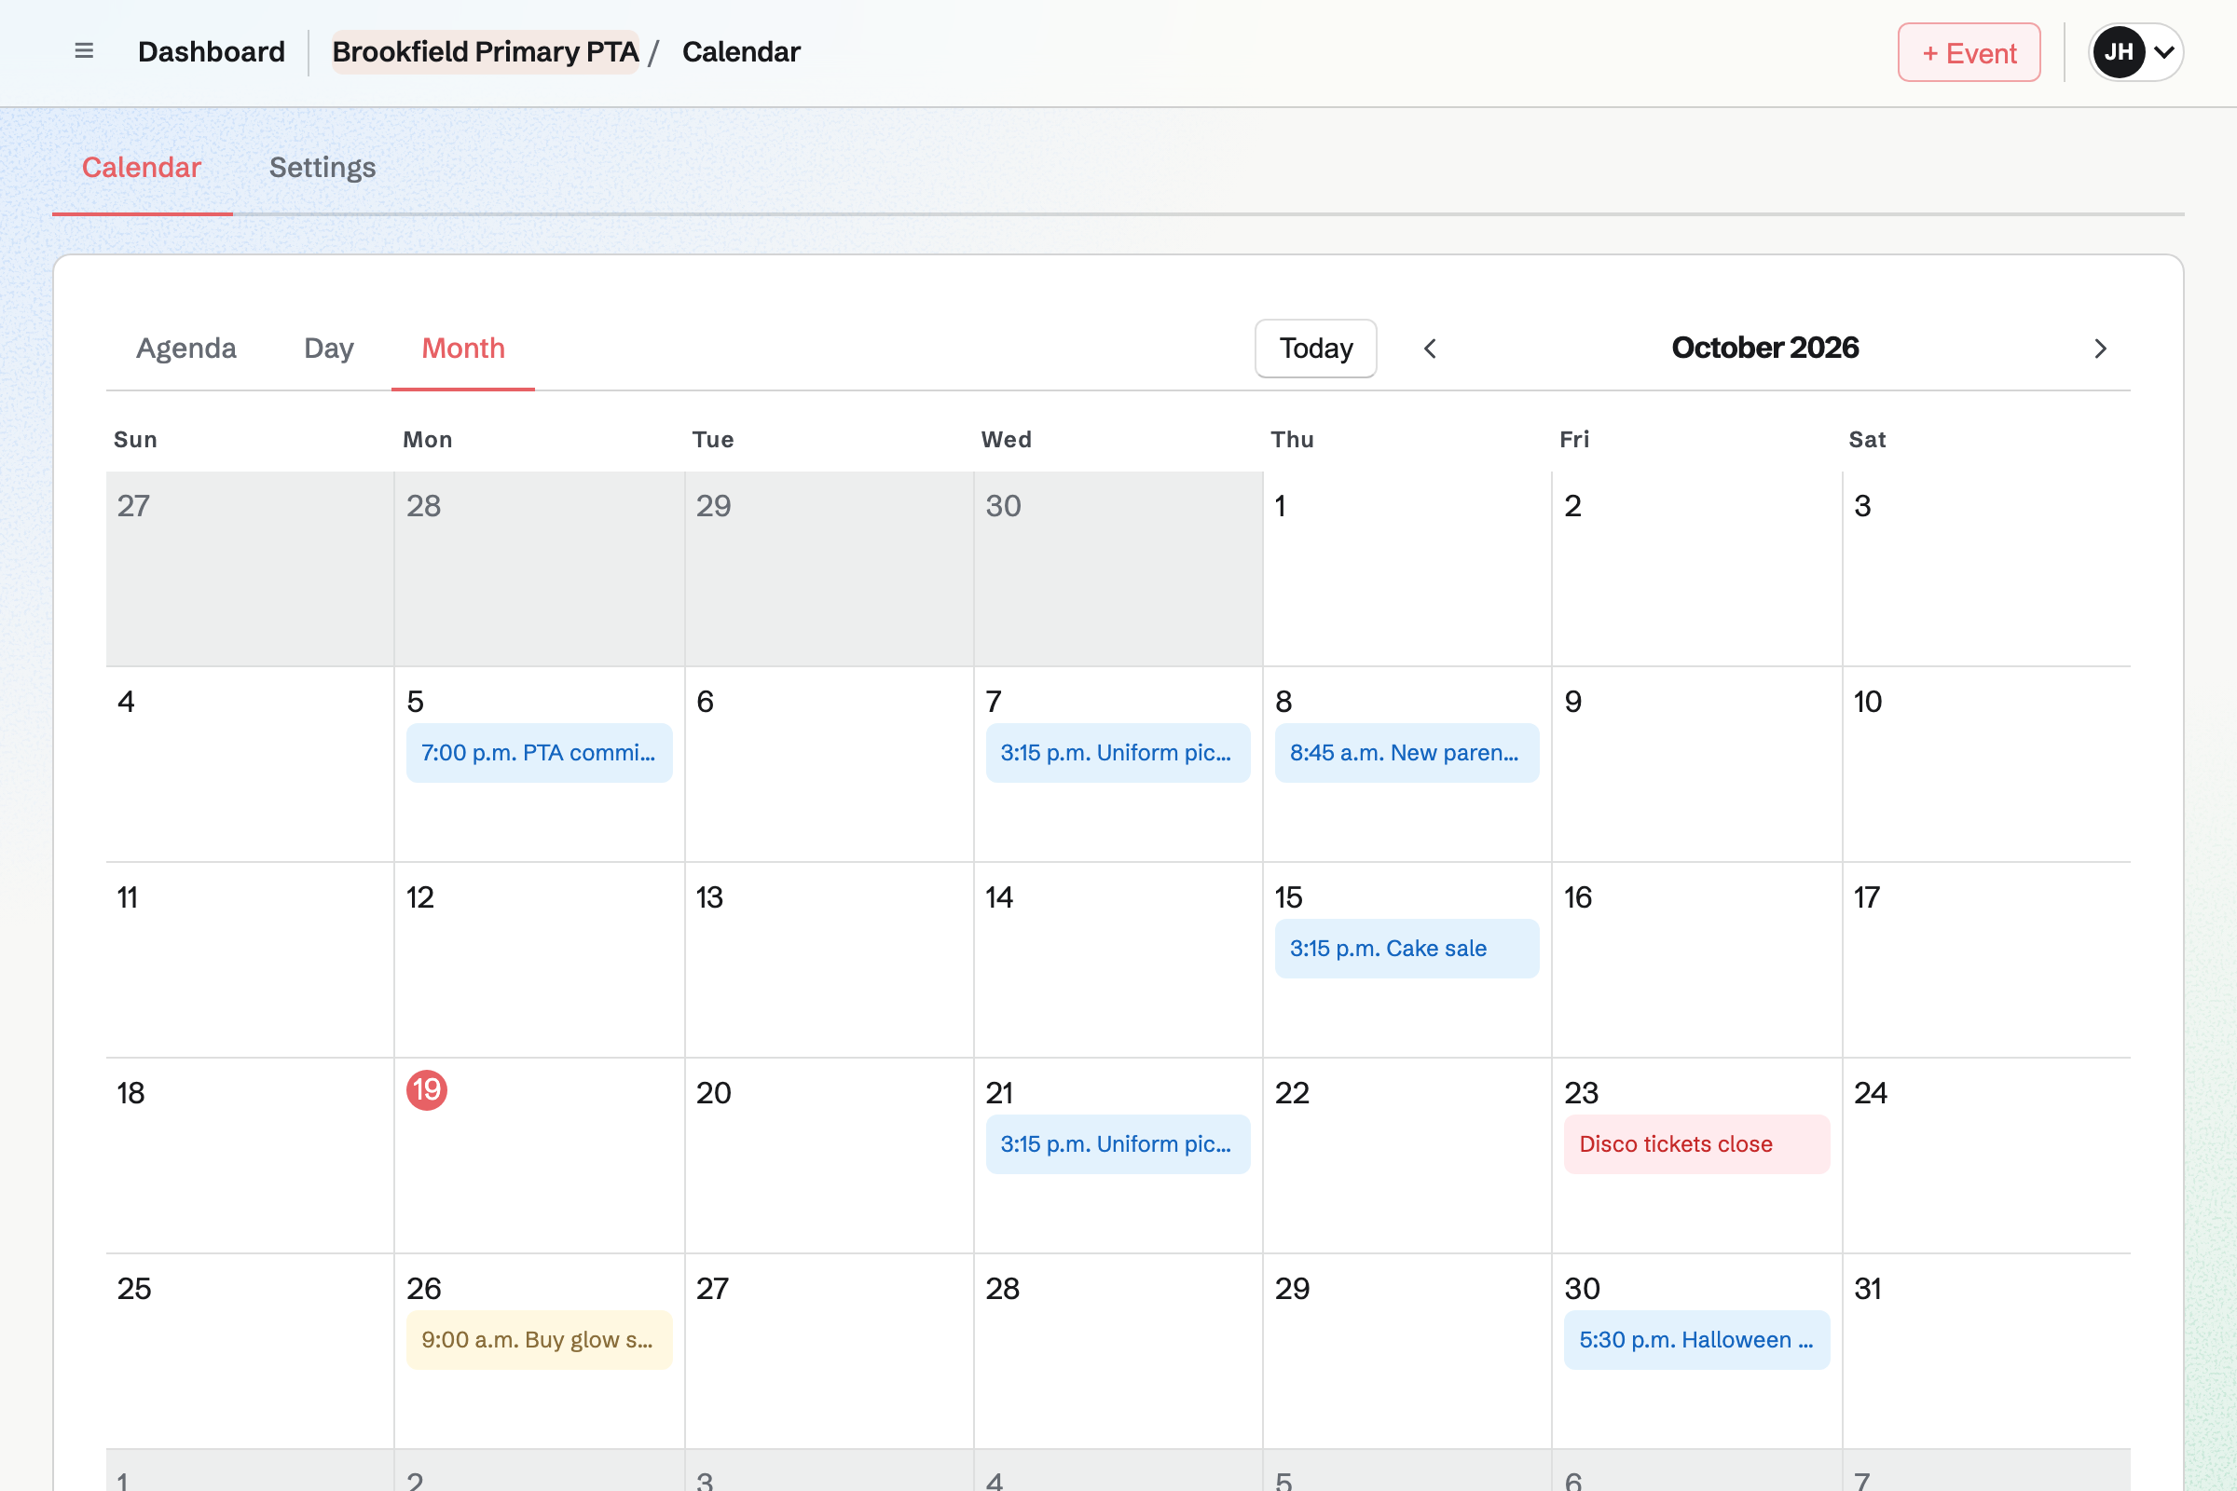Image resolution: width=2237 pixels, height=1491 pixels.
Task: Select greyed date 29 under Tue
Action: [x=713, y=506]
